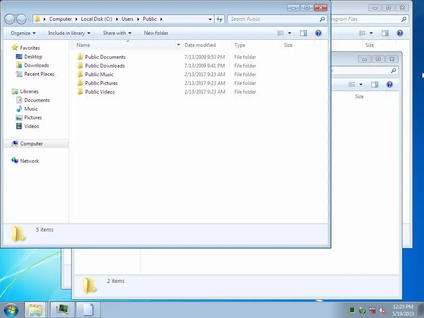
Task: Open view dropdown in third background window
Action: tap(361, 84)
